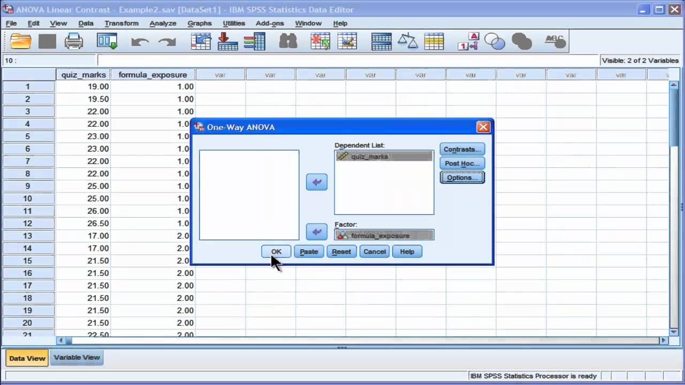This screenshot has width=685, height=385.
Task: Open the View menu
Action: pyautogui.click(x=58, y=24)
